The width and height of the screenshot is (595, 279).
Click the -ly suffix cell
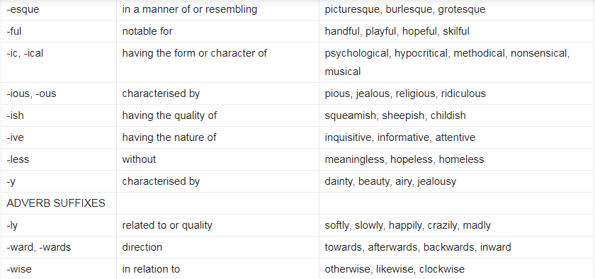[x=58, y=225]
